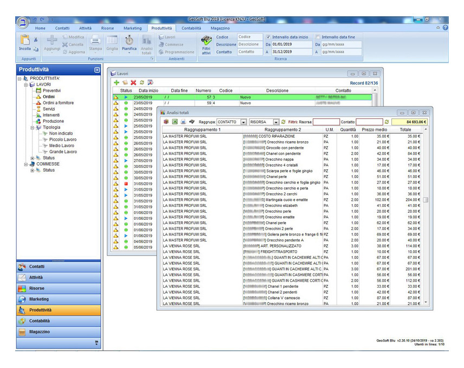Switch to the Home ribbon tab
The image size is (464, 368).
point(40,28)
